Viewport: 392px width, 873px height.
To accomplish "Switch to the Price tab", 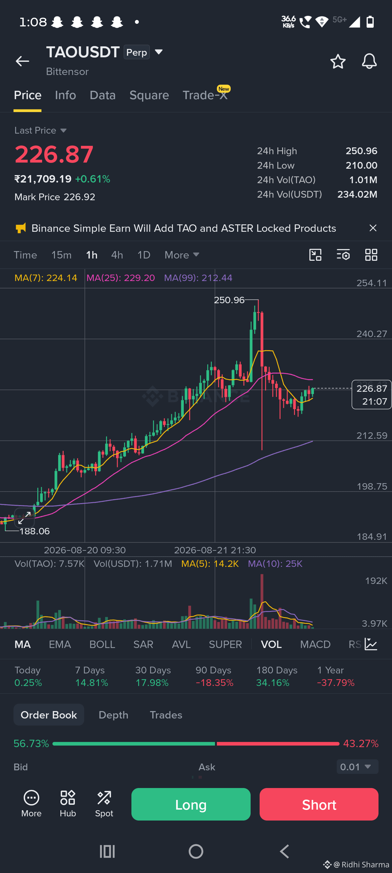I will pyautogui.click(x=27, y=95).
